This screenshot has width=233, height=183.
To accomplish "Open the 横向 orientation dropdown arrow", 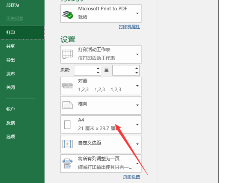I will click(x=138, y=105).
